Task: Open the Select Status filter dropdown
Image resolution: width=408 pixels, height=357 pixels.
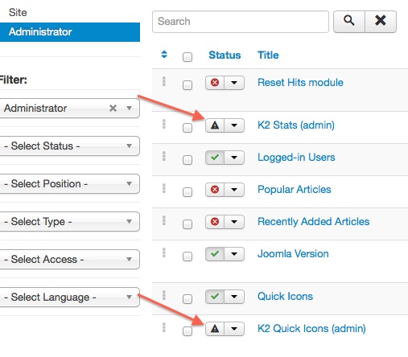Action: 69,146
